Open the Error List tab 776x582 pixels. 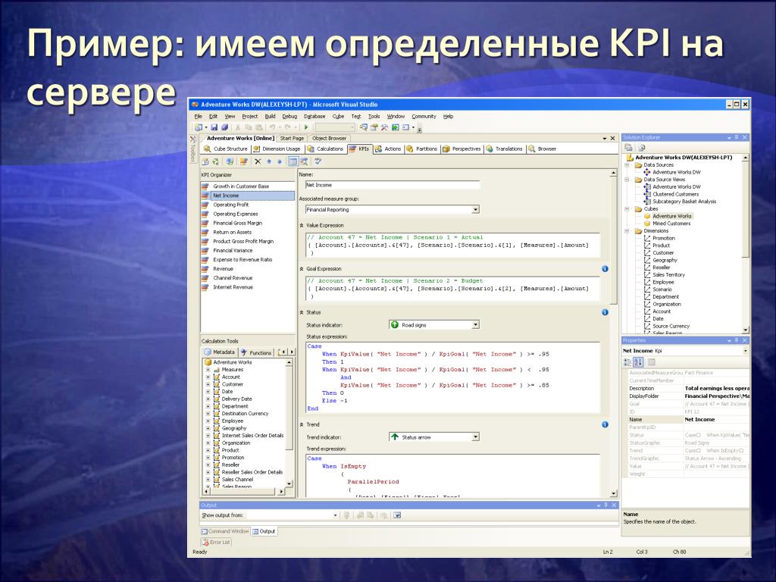[216, 542]
